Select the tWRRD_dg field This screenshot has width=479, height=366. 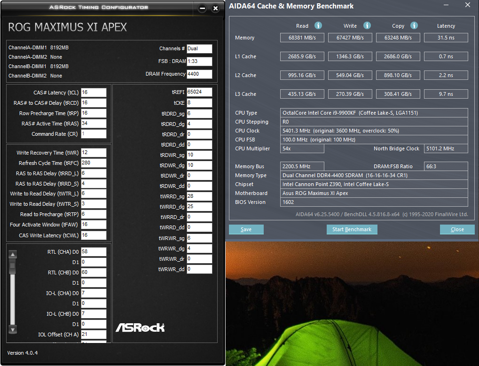tap(199, 207)
